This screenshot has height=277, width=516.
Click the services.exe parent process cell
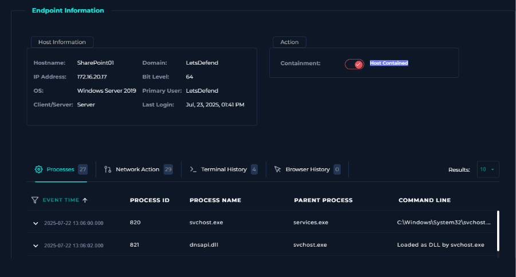310,223
